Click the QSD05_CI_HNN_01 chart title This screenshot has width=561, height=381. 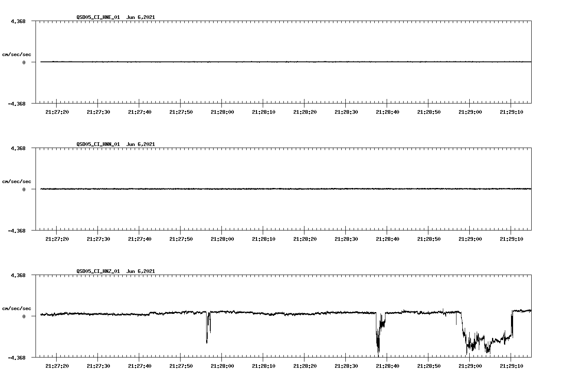tap(116, 144)
